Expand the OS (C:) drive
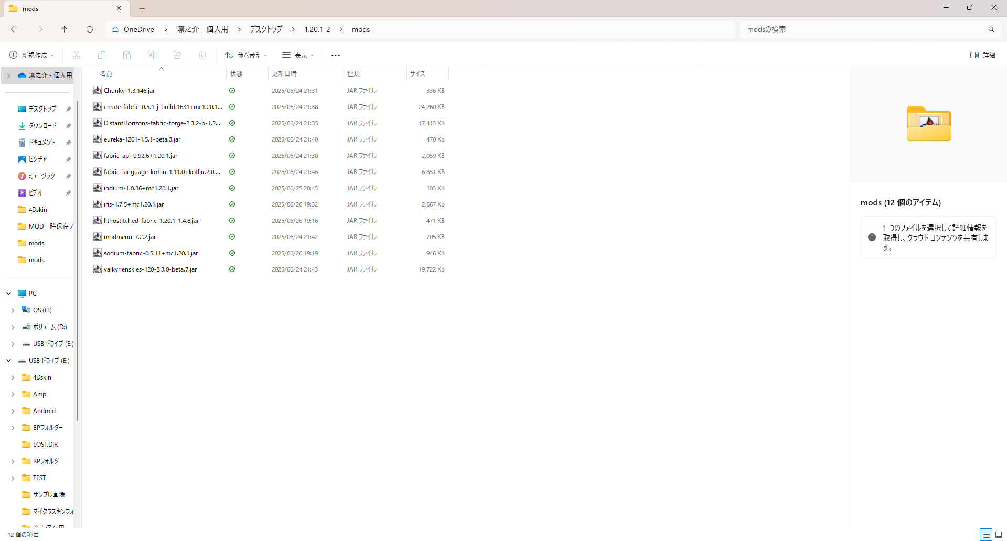 tap(13, 310)
